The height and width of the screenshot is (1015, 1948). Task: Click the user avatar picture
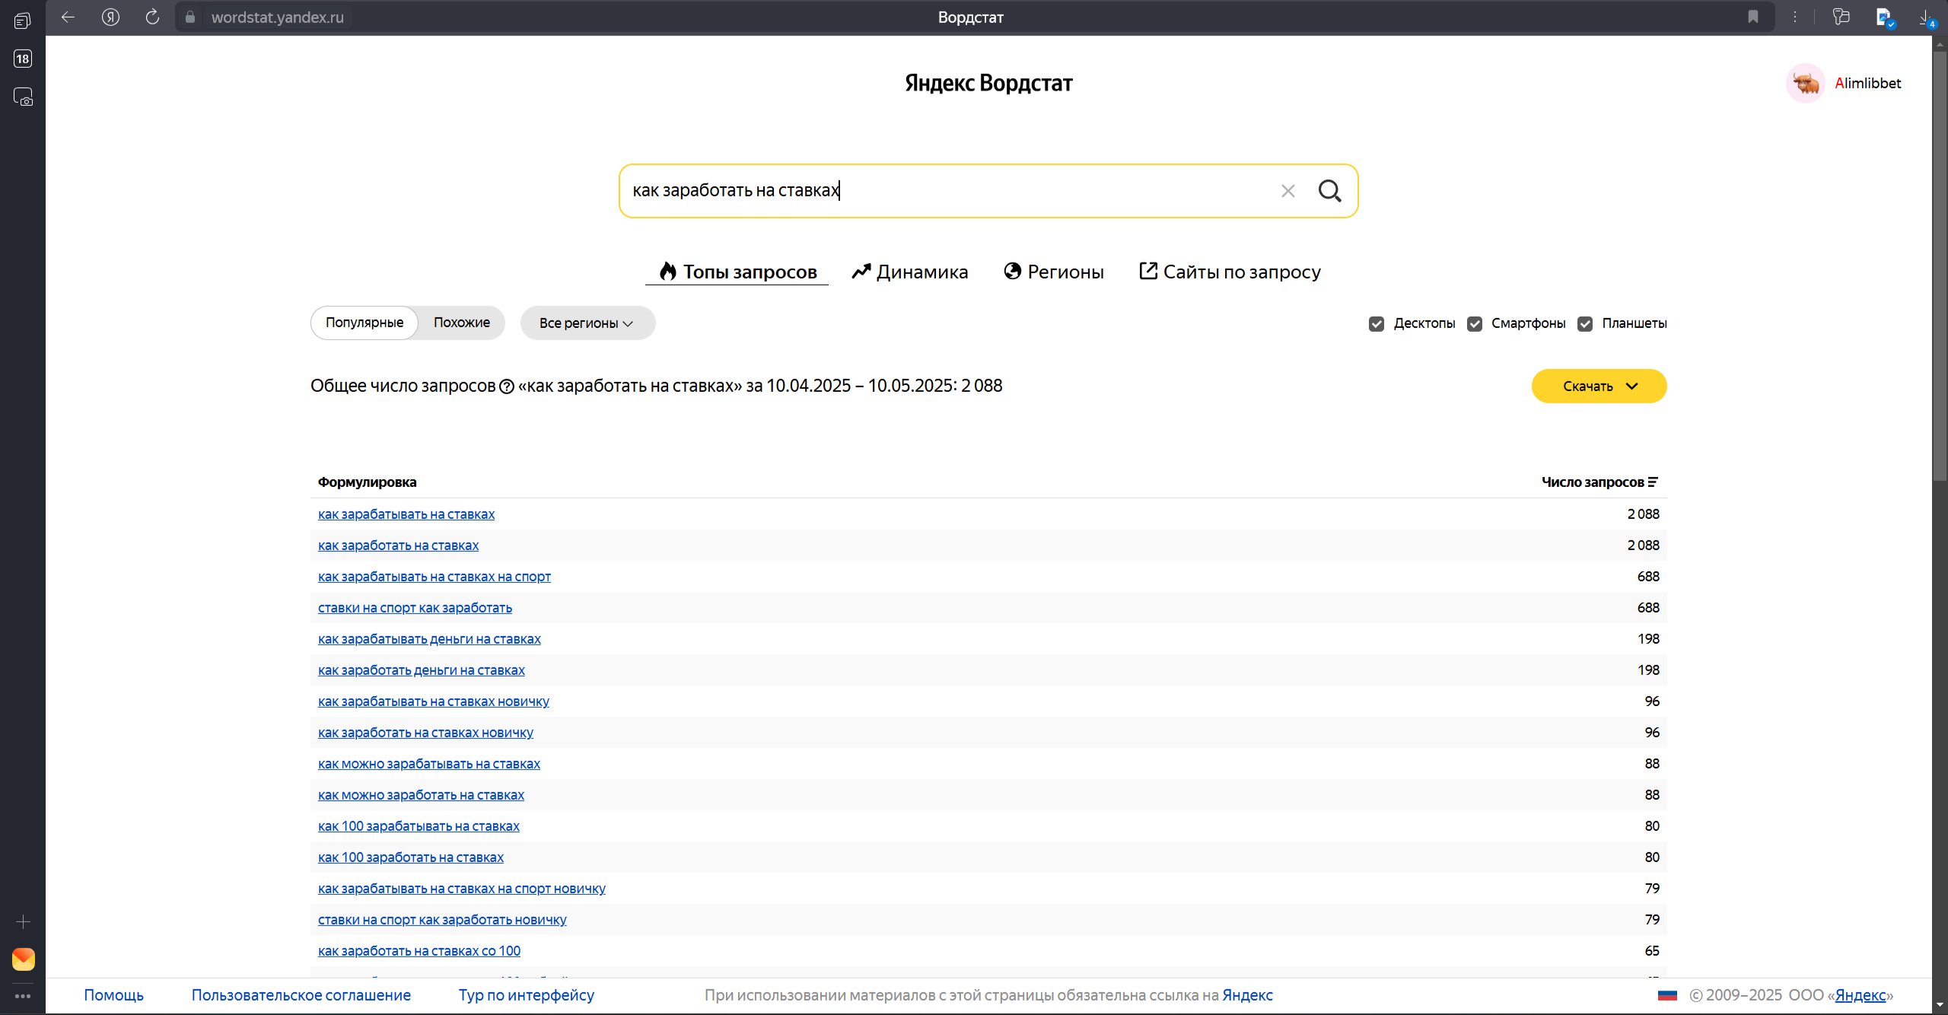pos(1805,83)
